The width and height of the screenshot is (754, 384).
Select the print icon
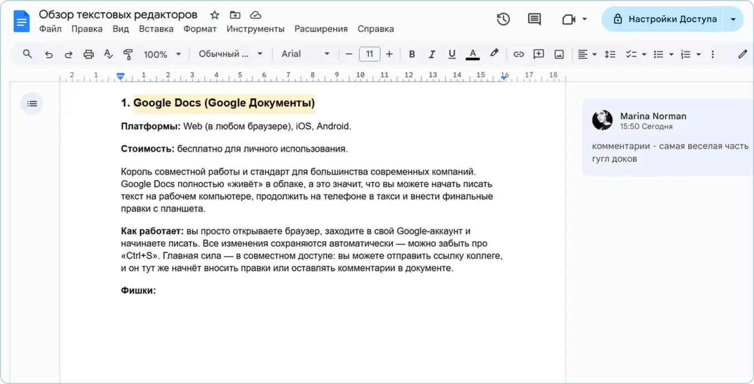click(x=89, y=54)
